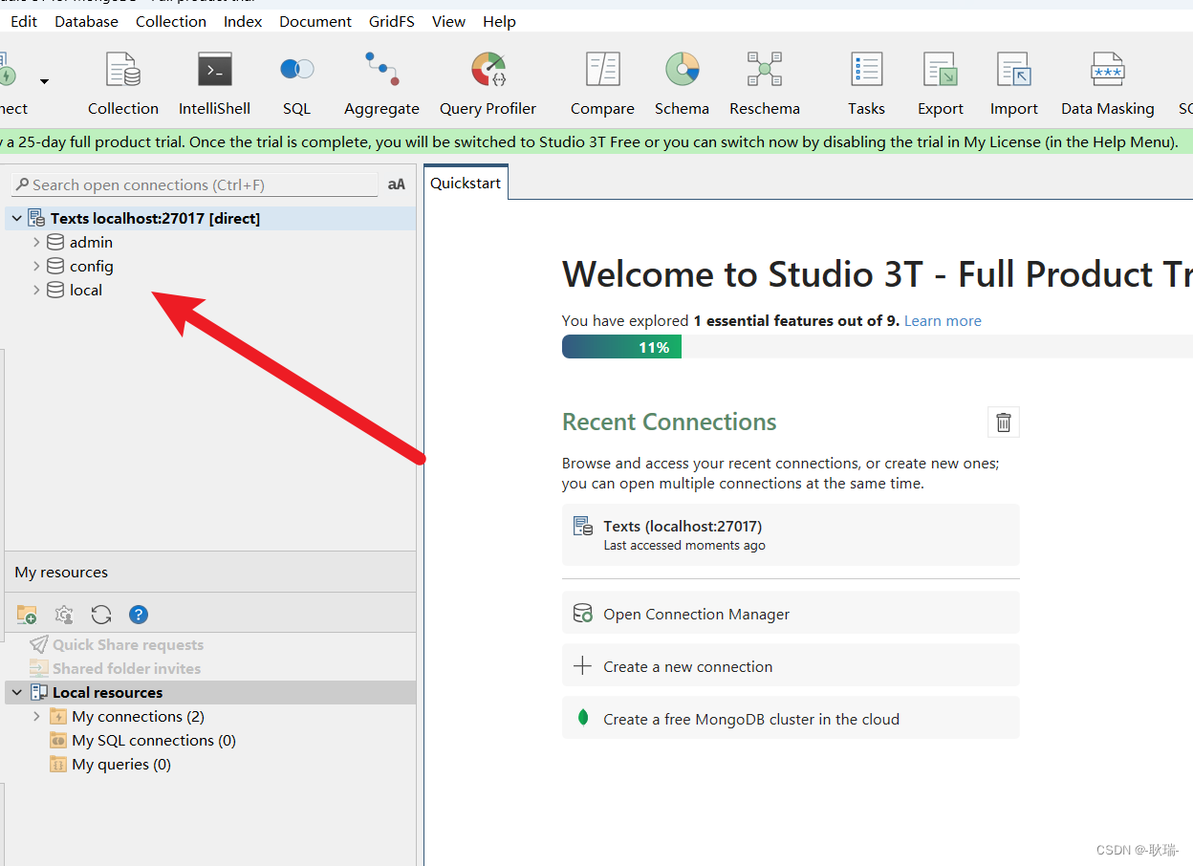This screenshot has height=866, width=1193.
Task: Open the Collection menu
Action: point(171,21)
